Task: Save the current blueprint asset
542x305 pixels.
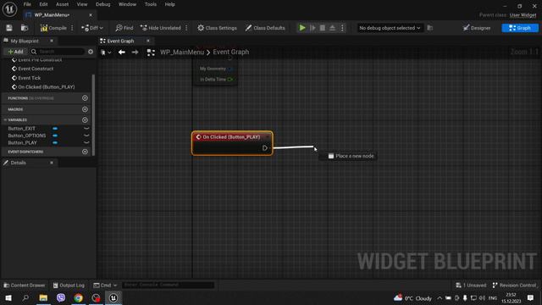Action: point(9,28)
